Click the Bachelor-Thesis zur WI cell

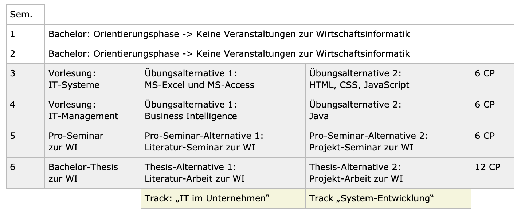point(93,173)
